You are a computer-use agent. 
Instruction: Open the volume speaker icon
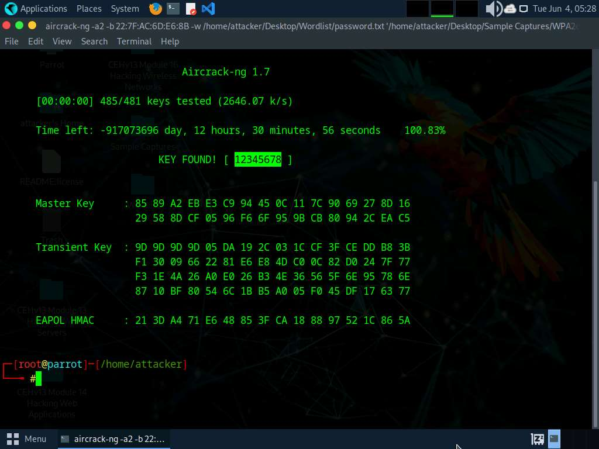(493, 9)
